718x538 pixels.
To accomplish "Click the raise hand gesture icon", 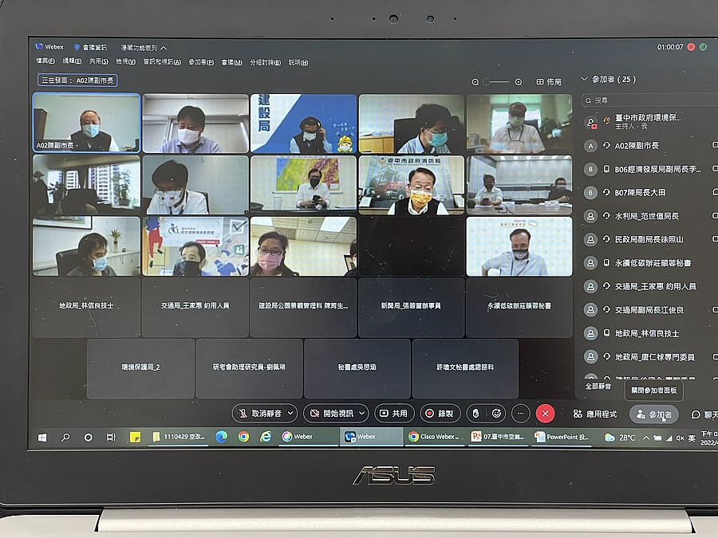I will 475,414.
